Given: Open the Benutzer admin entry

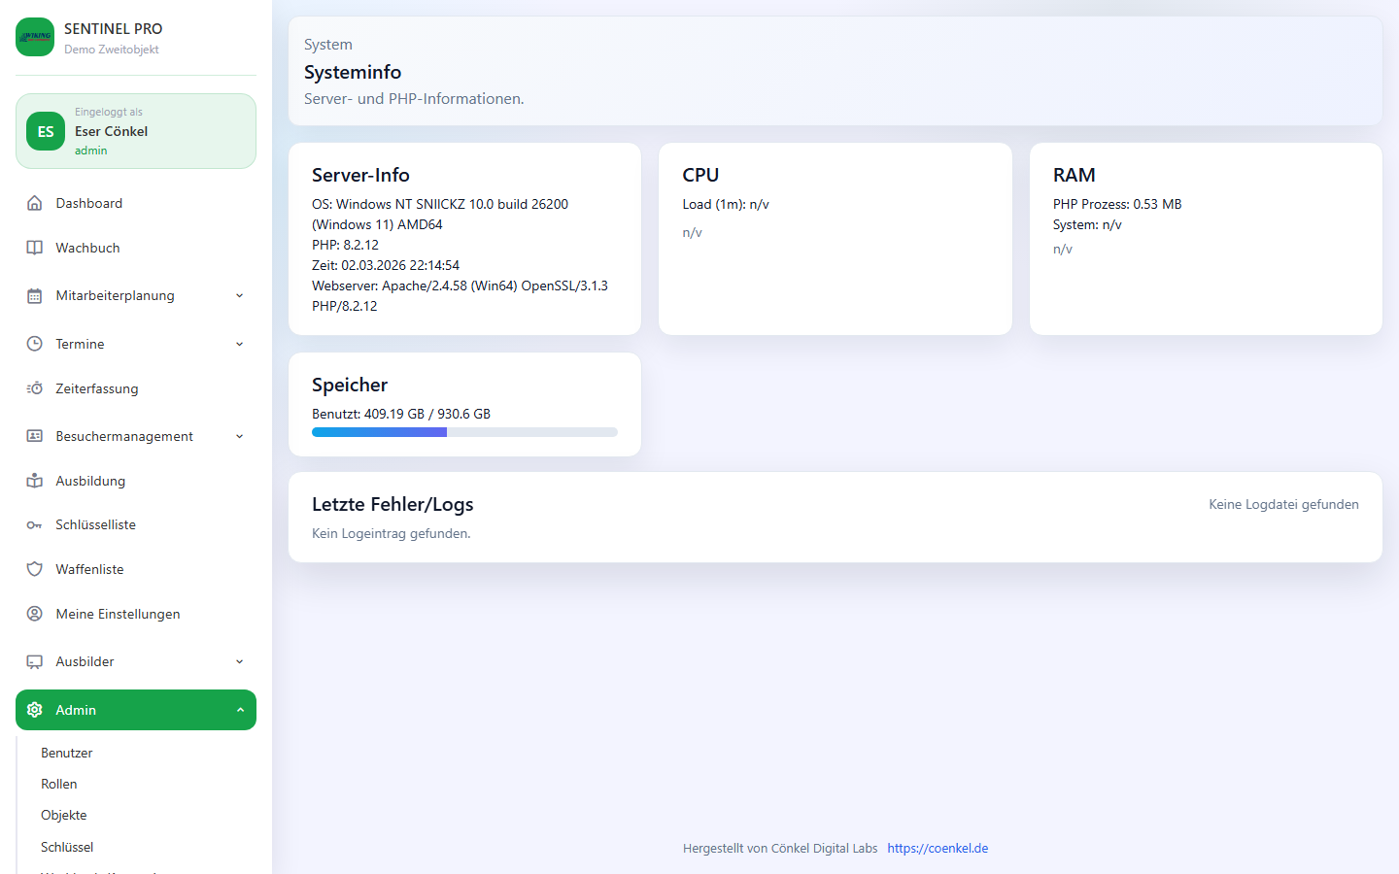Looking at the screenshot, I should coord(65,753).
